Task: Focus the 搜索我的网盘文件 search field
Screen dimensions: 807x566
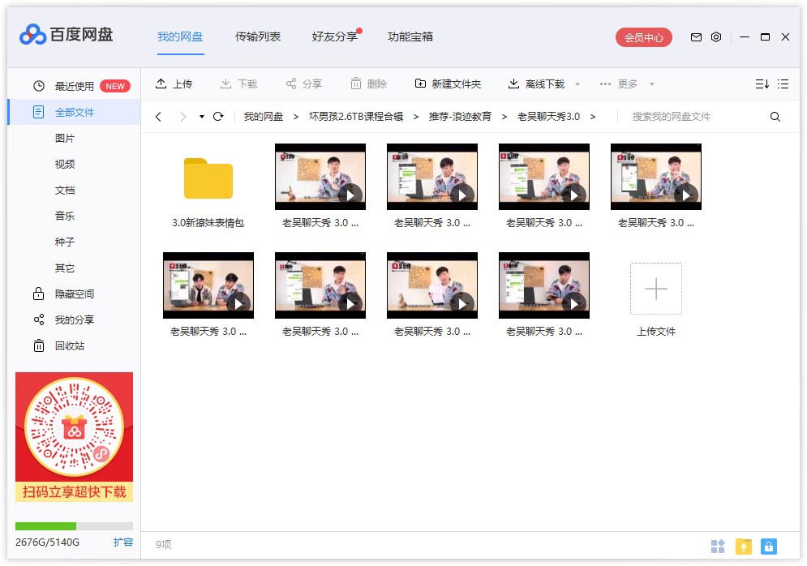Action: (x=695, y=117)
